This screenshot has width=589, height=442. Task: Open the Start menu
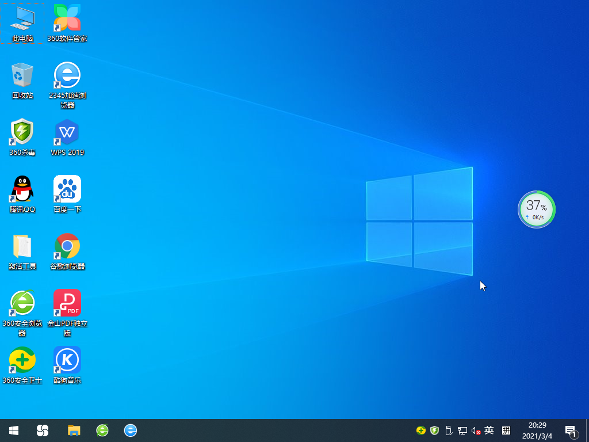click(x=13, y=430)
